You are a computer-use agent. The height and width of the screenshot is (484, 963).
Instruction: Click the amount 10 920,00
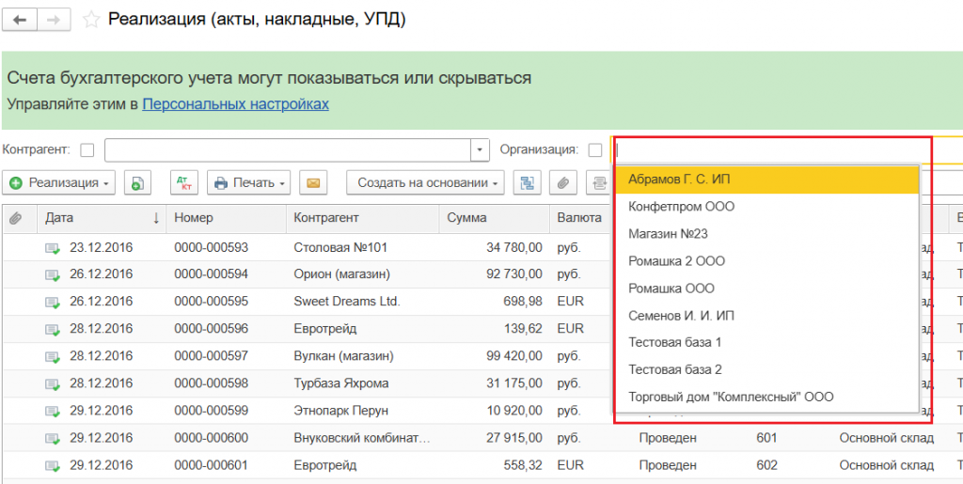514,411
